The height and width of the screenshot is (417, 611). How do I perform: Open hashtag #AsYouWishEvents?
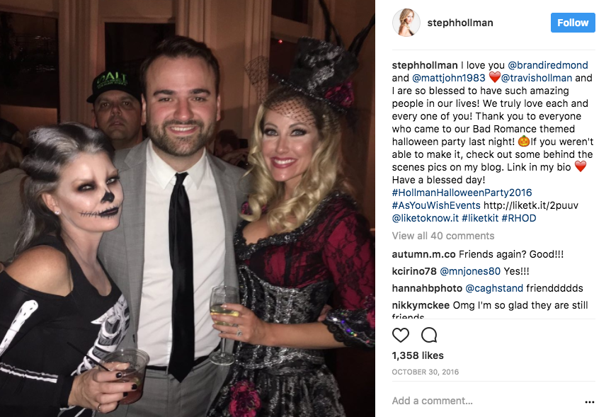tap(436, 205)
